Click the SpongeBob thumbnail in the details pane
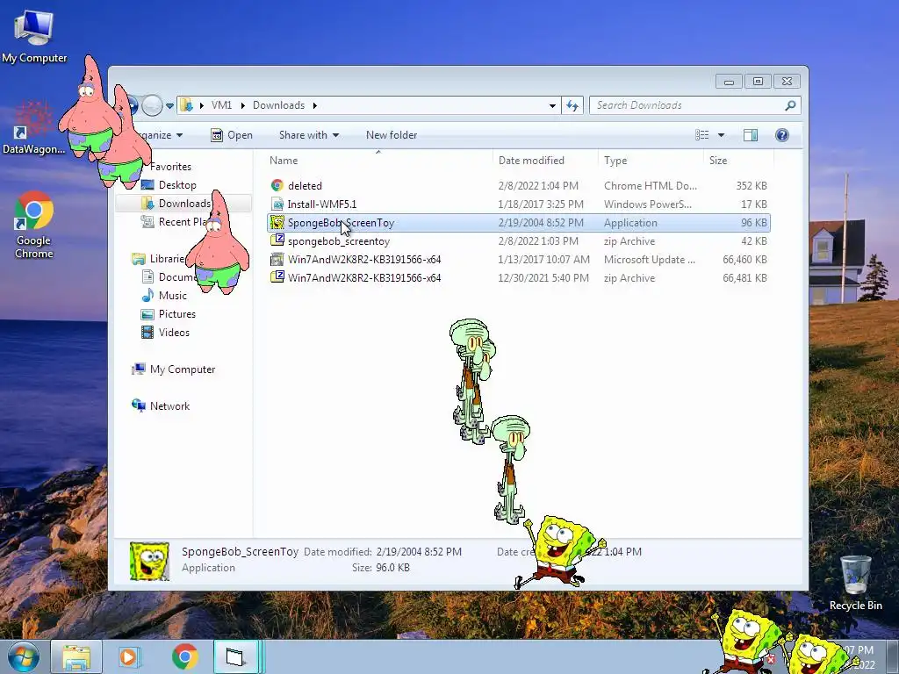Viewport: 899px width, 674px height. [149, 561]
